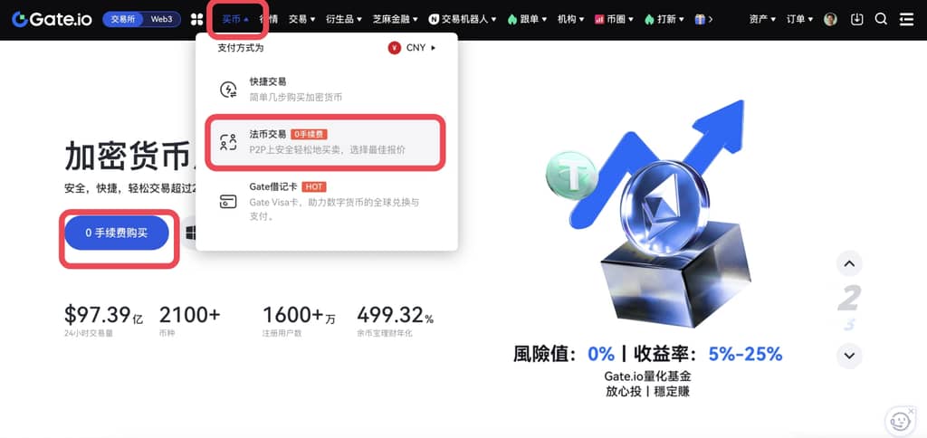The width and height of the screenshot is (927, 438).
Task: Click the user avatar icon
Action: (831, 20)
